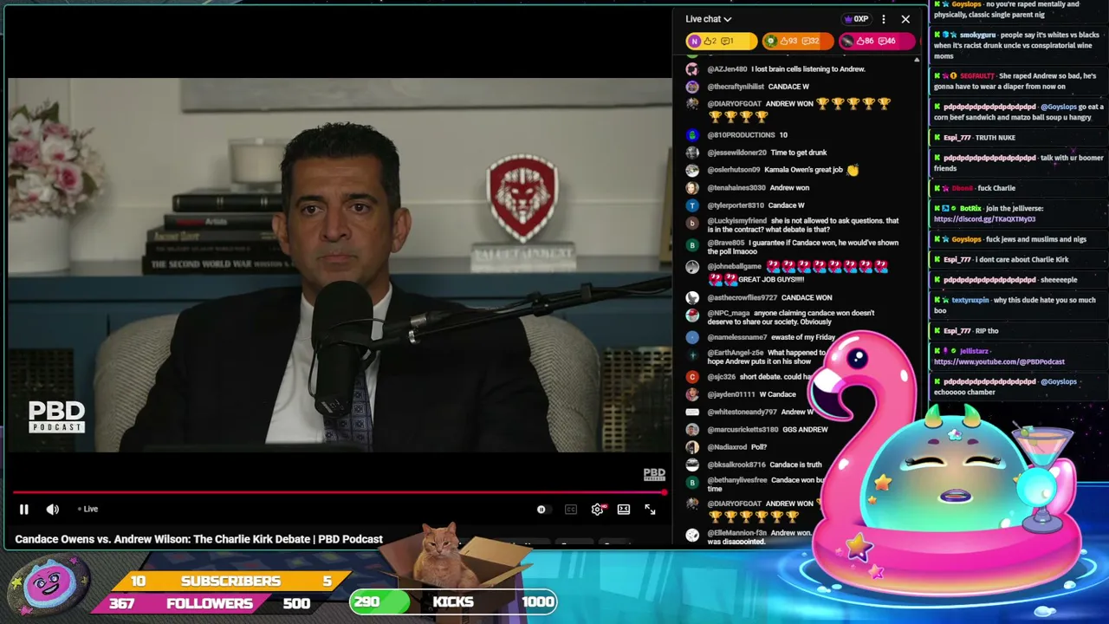The width and height of the screenshot is (1109, 624).
Task: Turn on closed captions (CC)
Action: coord(571,510)
